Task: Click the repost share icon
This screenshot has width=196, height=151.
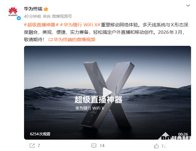Action: click(32, 146)
